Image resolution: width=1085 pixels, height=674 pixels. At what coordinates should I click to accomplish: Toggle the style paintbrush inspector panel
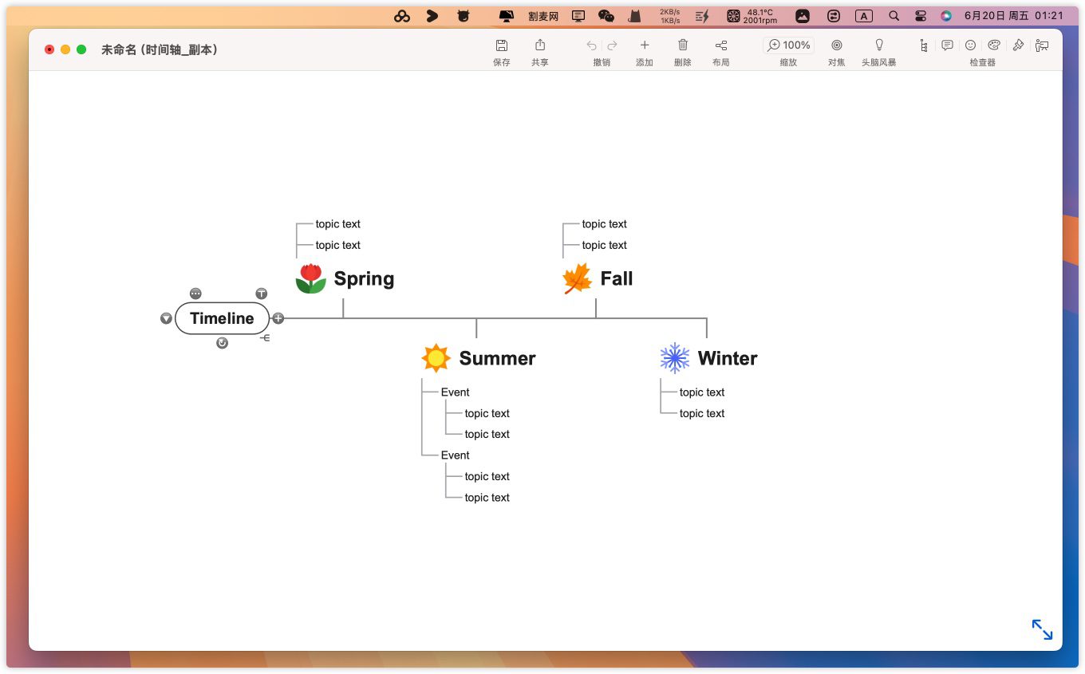point(1018,45)
